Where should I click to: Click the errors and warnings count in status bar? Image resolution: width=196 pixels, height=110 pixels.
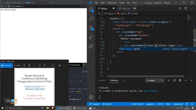click(x=107, y=104)
